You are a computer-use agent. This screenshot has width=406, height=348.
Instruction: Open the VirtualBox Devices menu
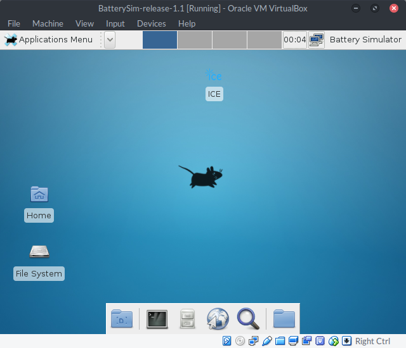click(x=151, y=24)
